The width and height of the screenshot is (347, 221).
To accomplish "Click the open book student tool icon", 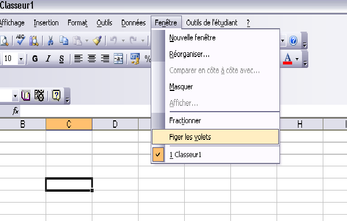I will pyautogui.click(x=25, y=96).
